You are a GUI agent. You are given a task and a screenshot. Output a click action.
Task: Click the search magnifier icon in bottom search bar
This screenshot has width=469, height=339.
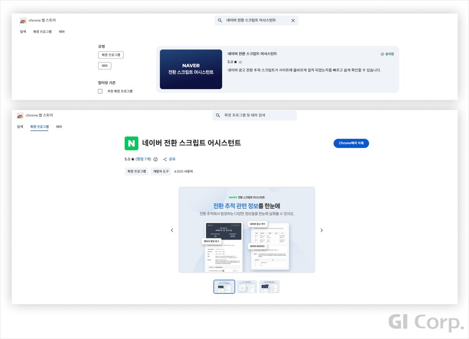click(218, 116)
